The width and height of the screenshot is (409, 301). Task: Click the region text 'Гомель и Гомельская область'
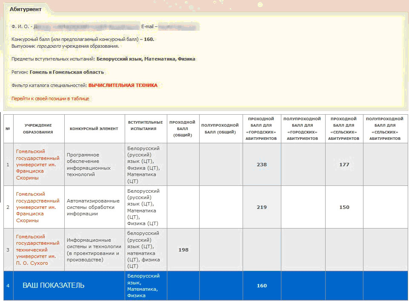(67, 72)
